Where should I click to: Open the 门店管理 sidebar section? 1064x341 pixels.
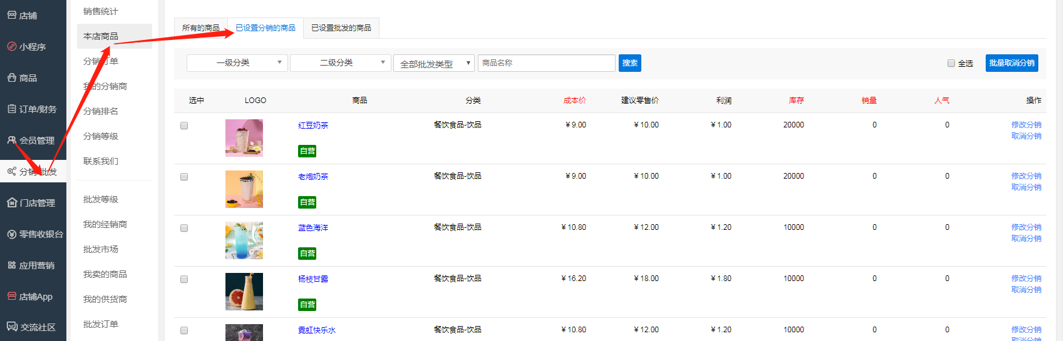click(x=33, y=203)
